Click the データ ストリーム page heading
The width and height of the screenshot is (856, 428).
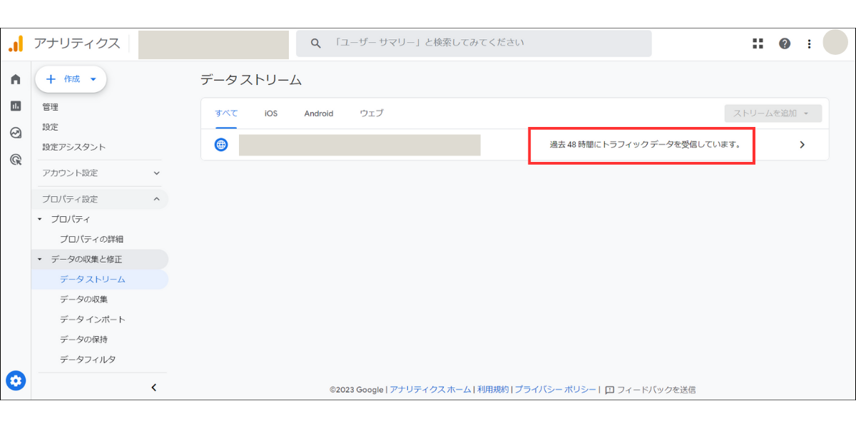251,80
